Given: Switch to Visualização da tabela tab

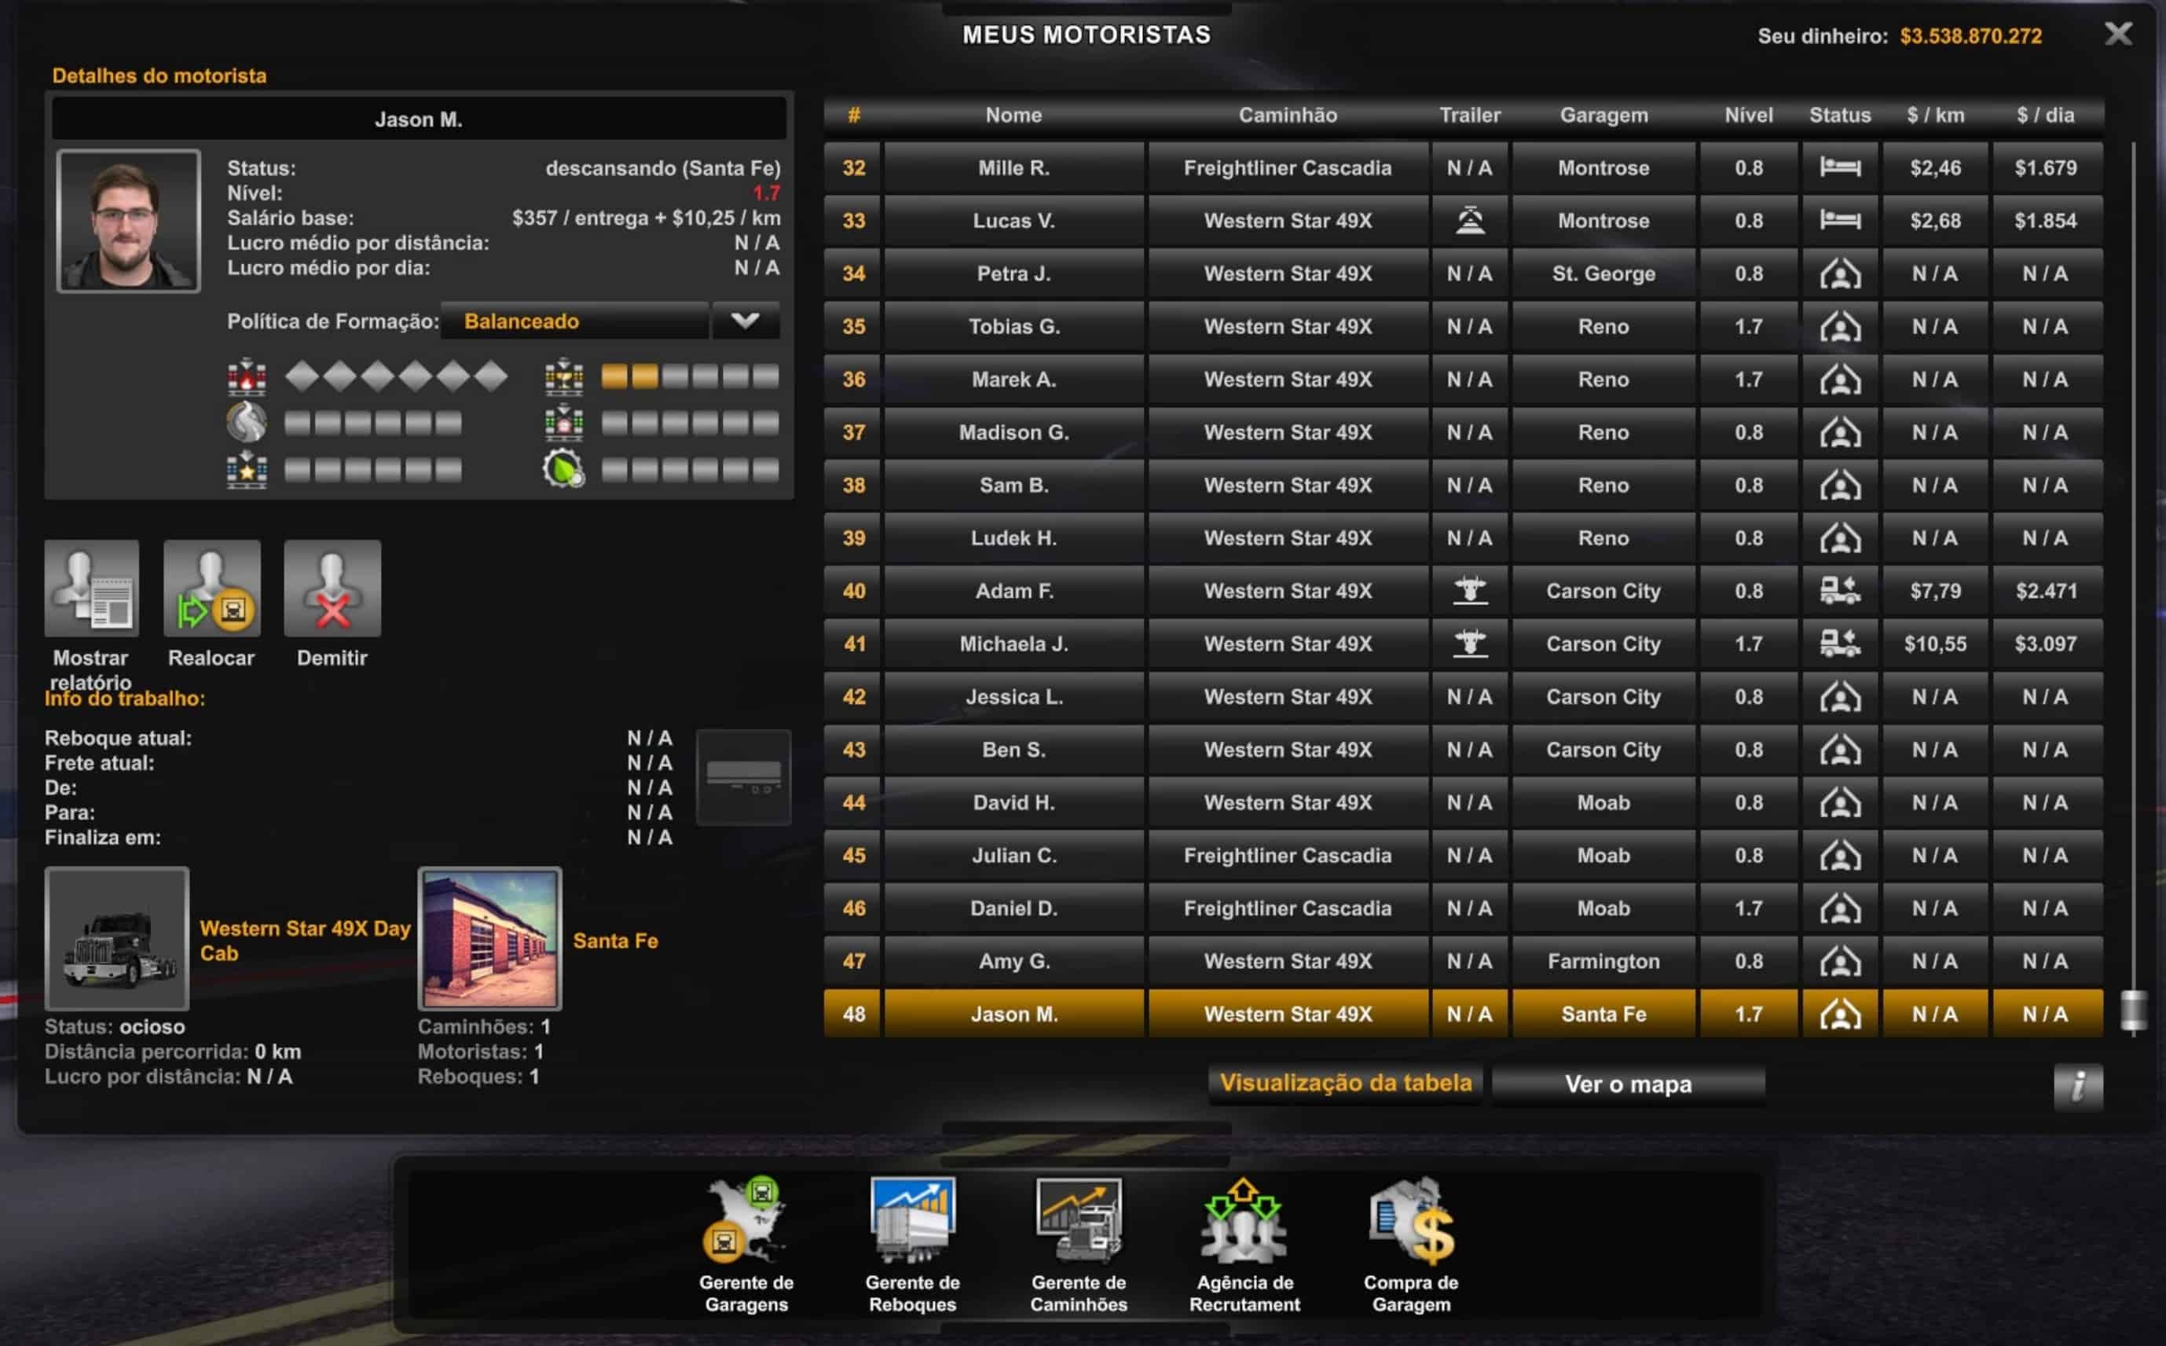Looking at the screenshot, I should point(1345,1084).
